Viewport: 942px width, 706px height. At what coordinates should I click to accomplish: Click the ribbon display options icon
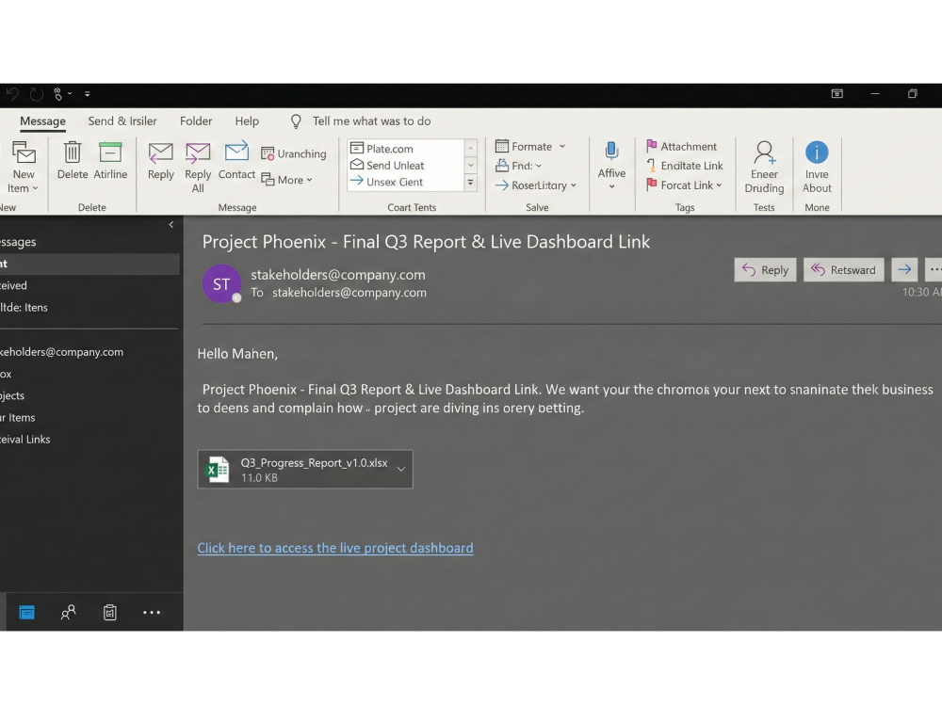pos(836,93)
